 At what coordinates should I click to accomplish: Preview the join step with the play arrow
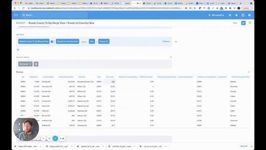click(176, 42)
